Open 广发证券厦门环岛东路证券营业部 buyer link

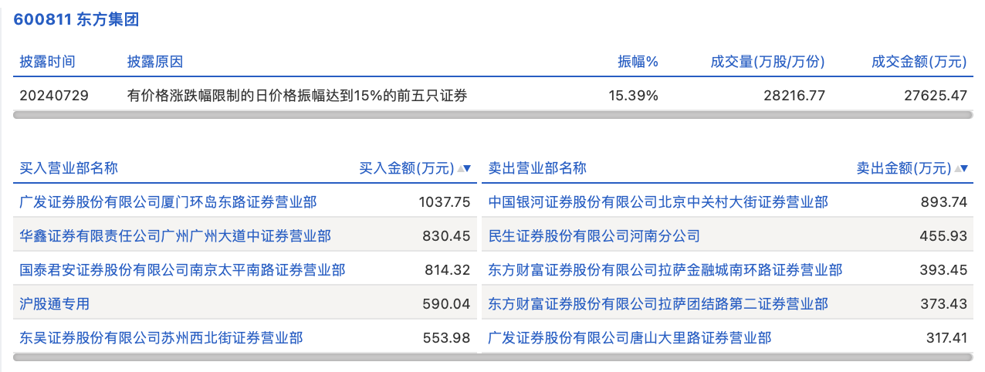pos(168,202)
